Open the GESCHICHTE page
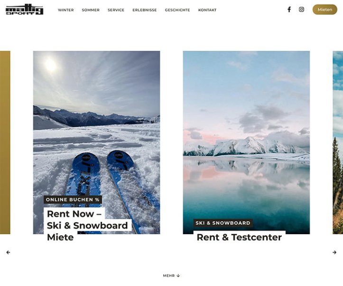The width and height of the screenshot is (343, 286). (x=177, y=10)
